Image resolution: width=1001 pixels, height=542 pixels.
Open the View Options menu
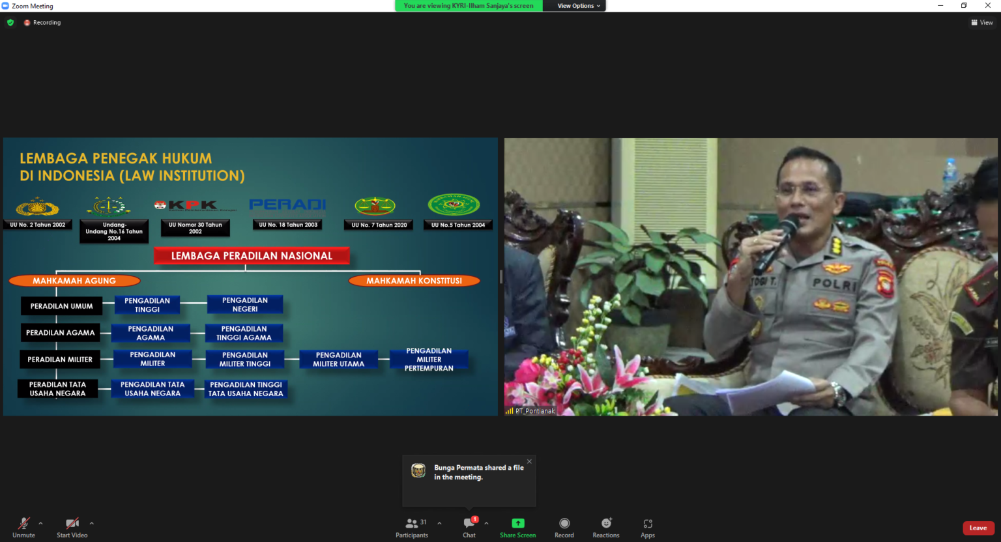coord(578,6)
